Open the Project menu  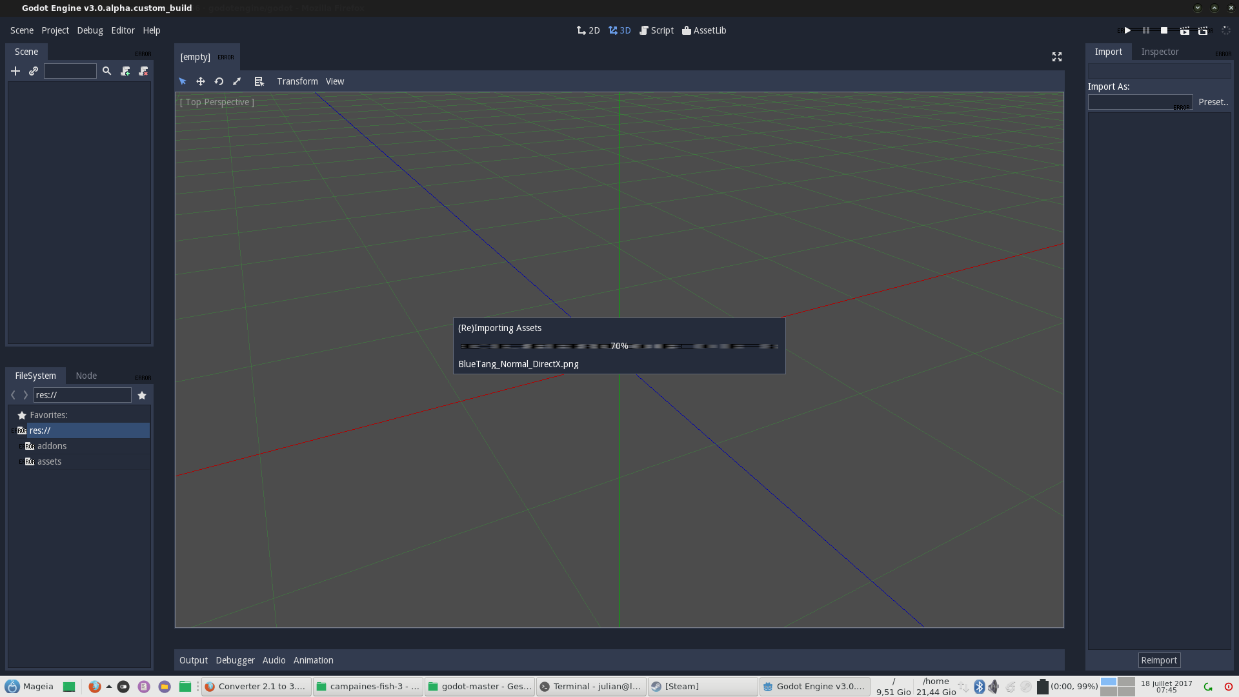pyautogui.click(x=55, y=30)
